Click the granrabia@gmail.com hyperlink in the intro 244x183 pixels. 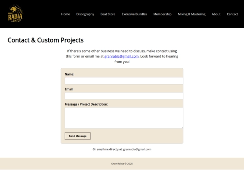click(122, 56)
